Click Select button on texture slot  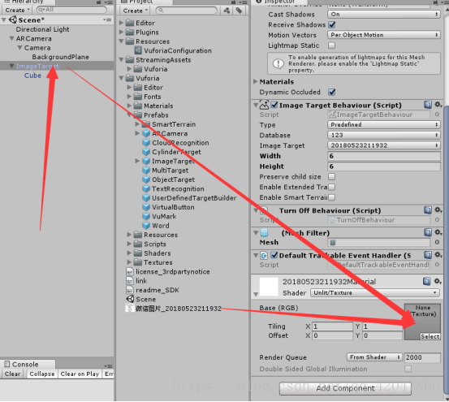coord(430,336)
